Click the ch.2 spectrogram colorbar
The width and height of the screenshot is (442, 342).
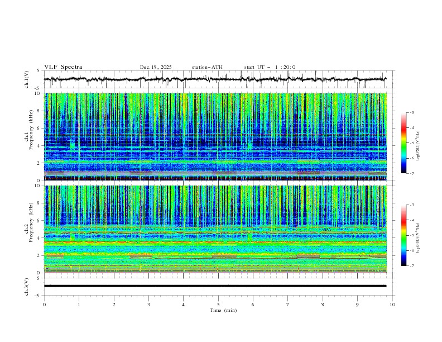point(403,235)
